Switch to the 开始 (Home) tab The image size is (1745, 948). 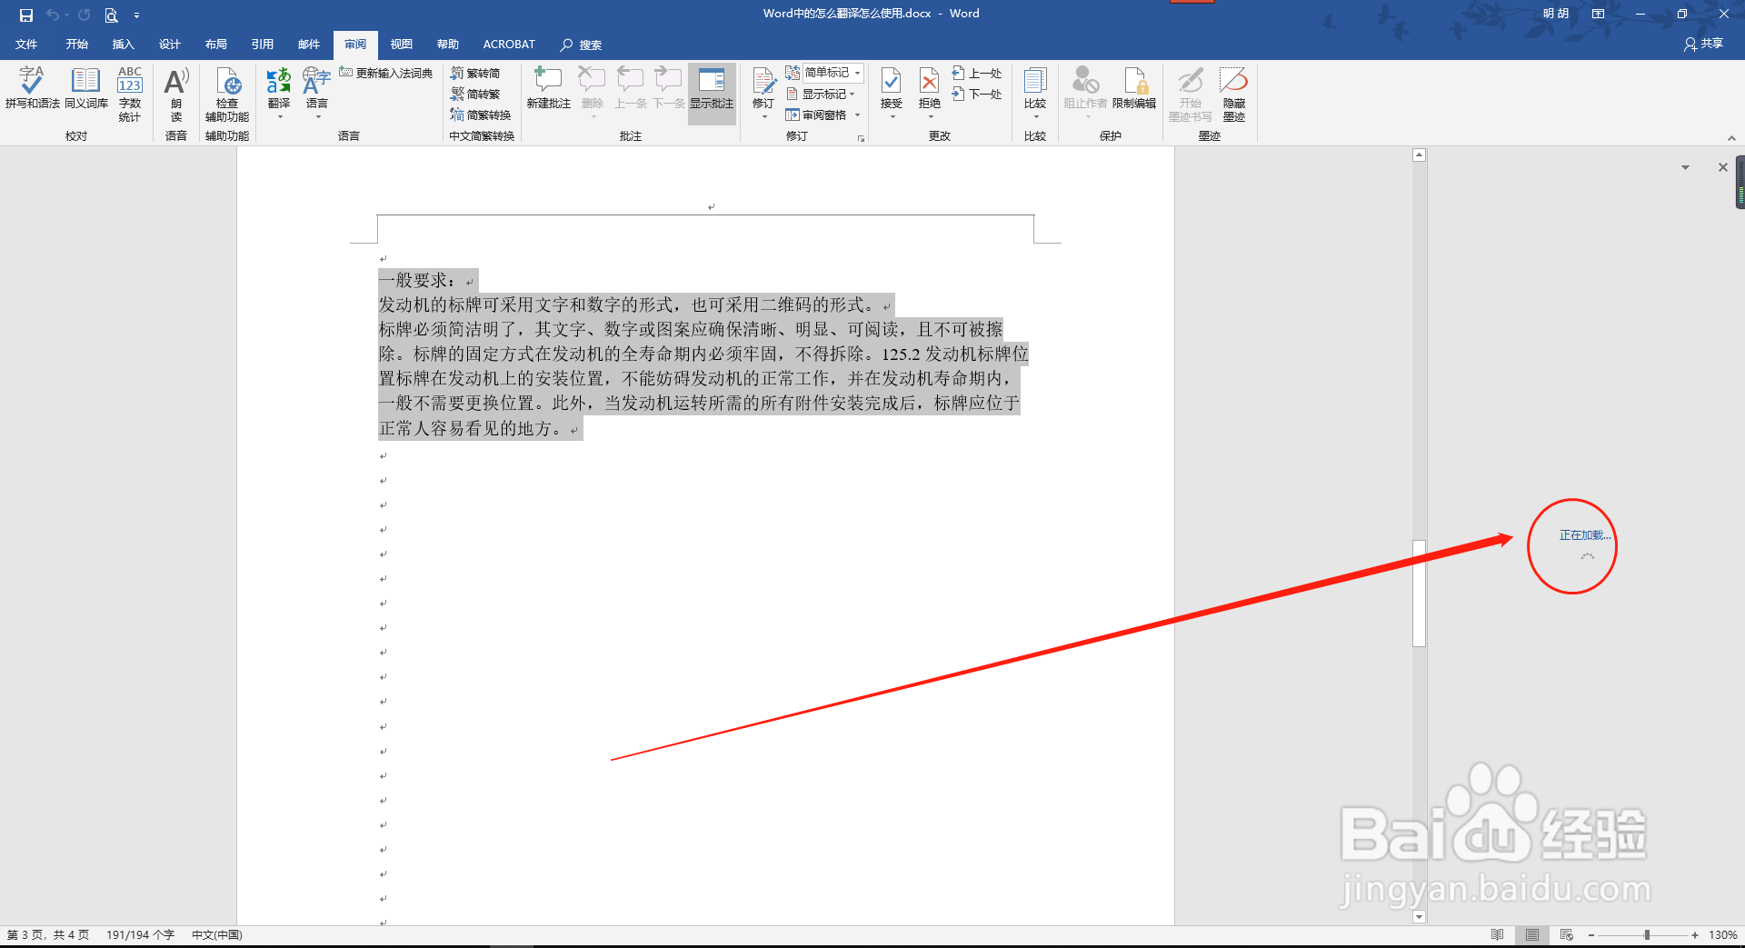point(76,44)
